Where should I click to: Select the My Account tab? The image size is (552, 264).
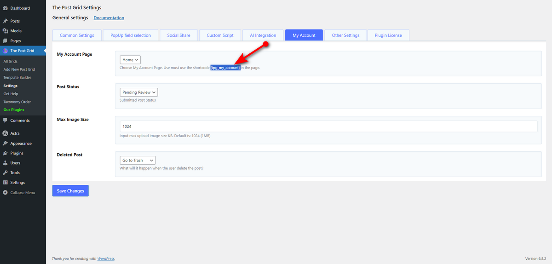(304, 35)
